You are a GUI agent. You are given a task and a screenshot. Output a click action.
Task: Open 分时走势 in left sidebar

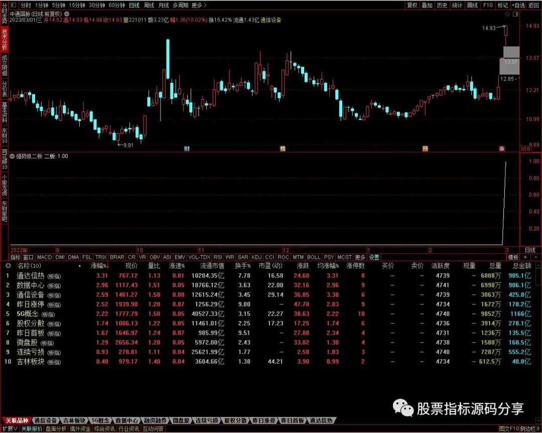click(x=4, y=14)
